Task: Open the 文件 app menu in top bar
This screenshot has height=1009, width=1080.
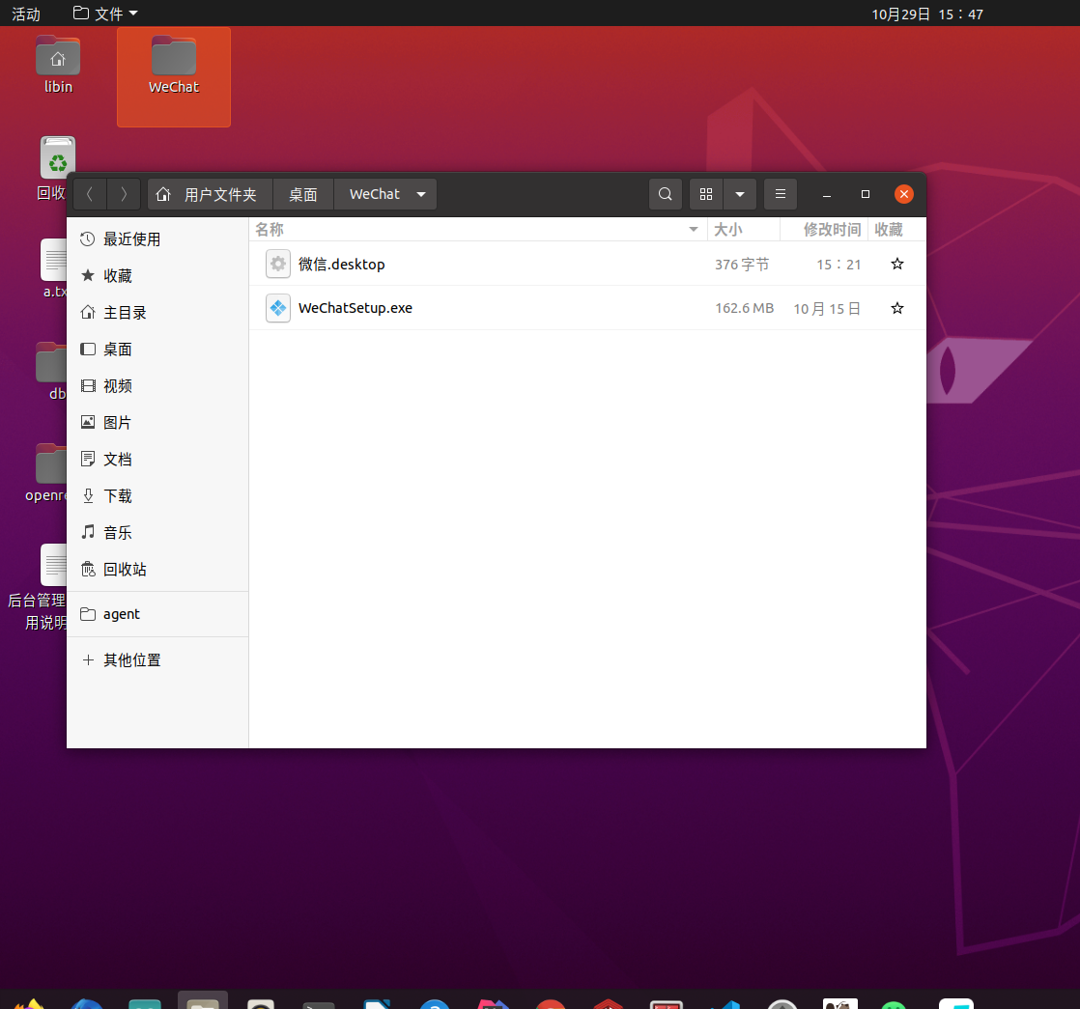Action: [x=105, y=14]
